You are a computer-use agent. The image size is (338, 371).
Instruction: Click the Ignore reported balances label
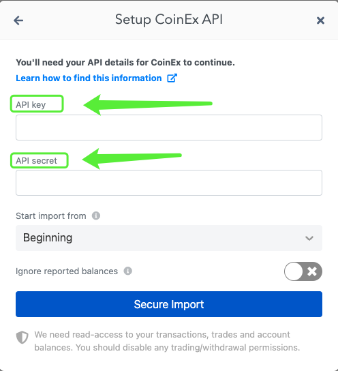coord(67,271)
